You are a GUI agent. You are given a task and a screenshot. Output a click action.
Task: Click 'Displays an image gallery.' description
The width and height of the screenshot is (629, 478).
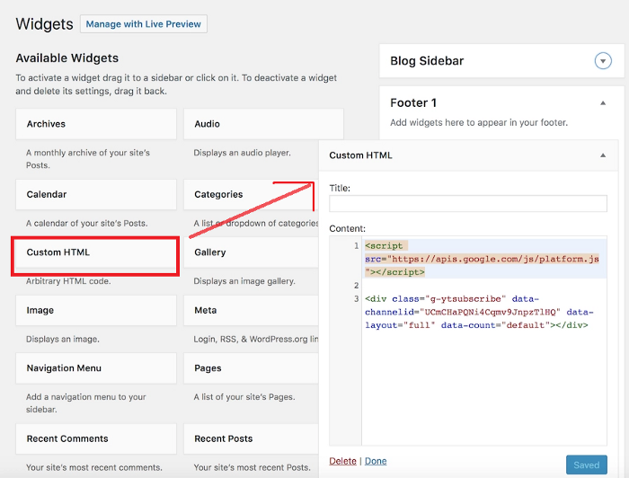(244, 281)
